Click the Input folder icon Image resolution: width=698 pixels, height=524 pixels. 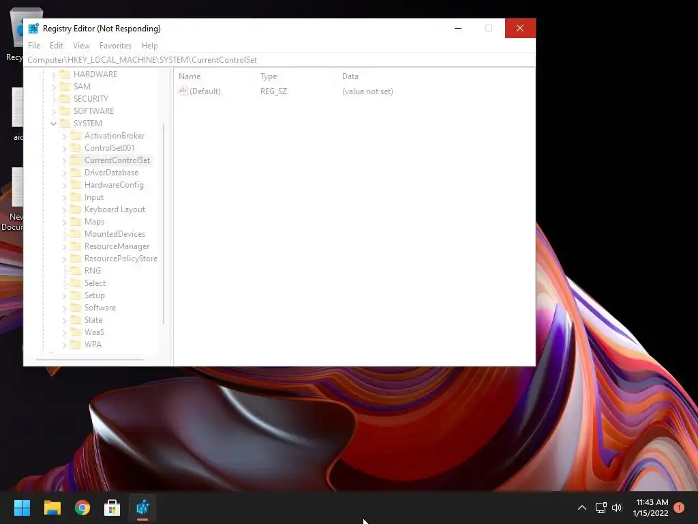[76, 197]
